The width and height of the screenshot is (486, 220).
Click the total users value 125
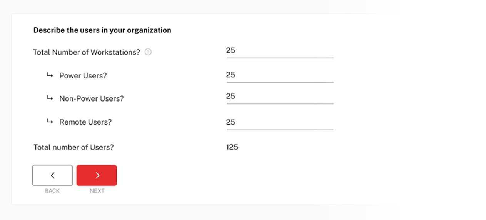tap(232, 147)
